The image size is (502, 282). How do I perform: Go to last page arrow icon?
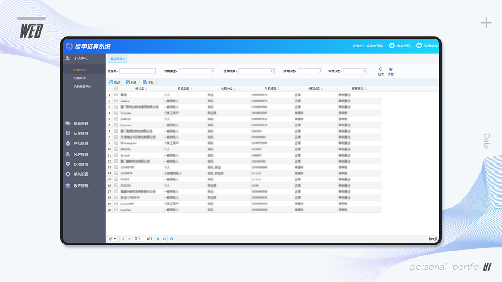tap(164, 239)
